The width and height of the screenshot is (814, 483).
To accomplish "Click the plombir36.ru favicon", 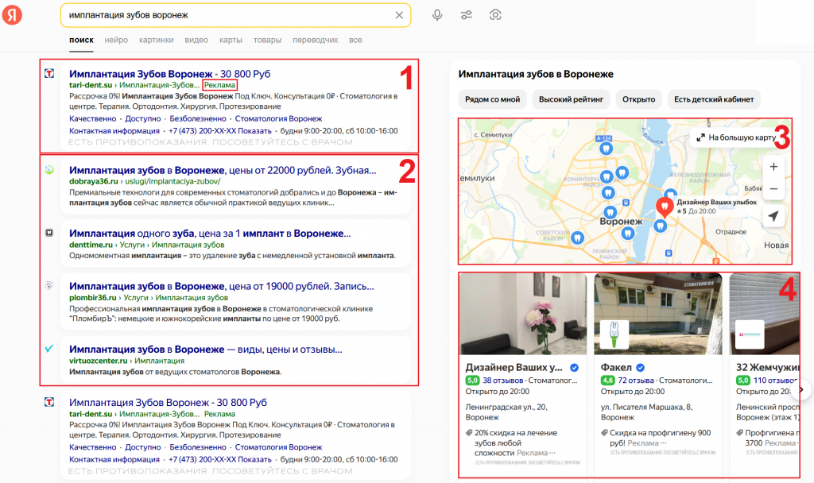I will coord(48,285).
